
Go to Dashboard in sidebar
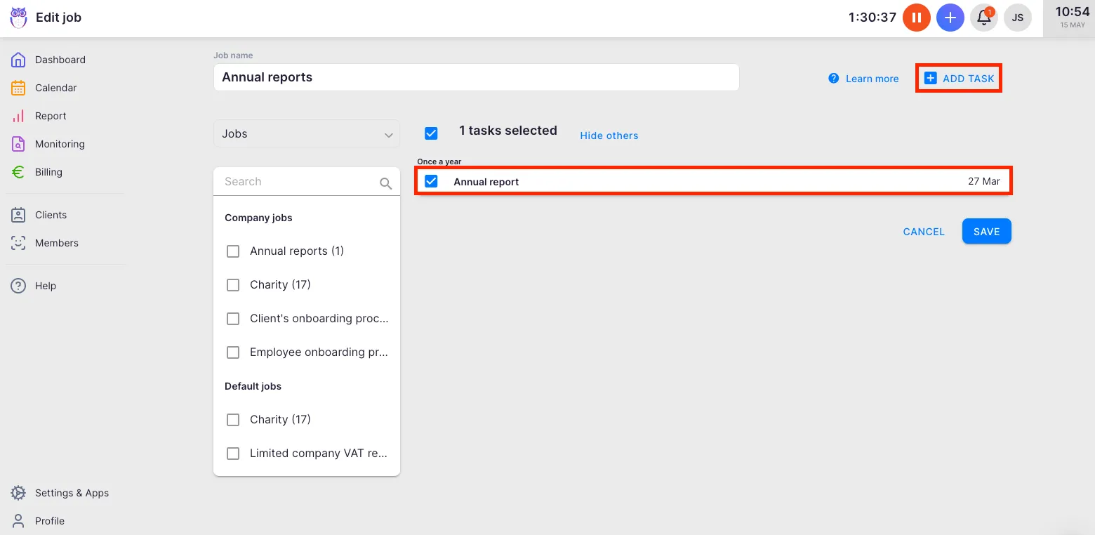tap(60, 60)
